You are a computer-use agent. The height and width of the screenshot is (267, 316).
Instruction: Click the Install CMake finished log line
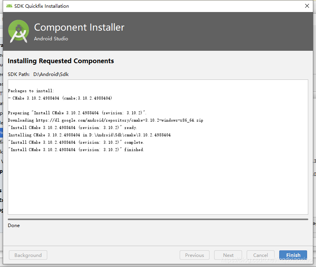click(x=77, y=150)
